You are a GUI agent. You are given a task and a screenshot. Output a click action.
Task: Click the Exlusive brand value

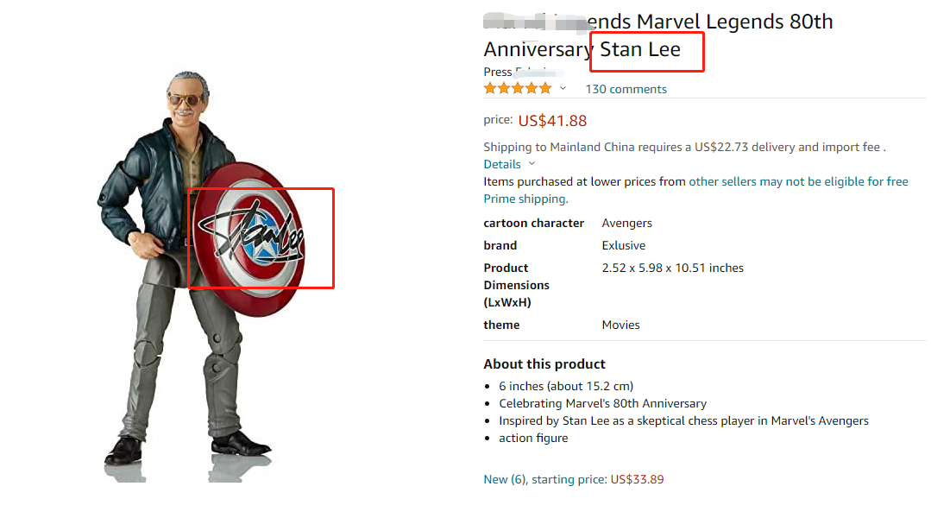pos(623,245)
